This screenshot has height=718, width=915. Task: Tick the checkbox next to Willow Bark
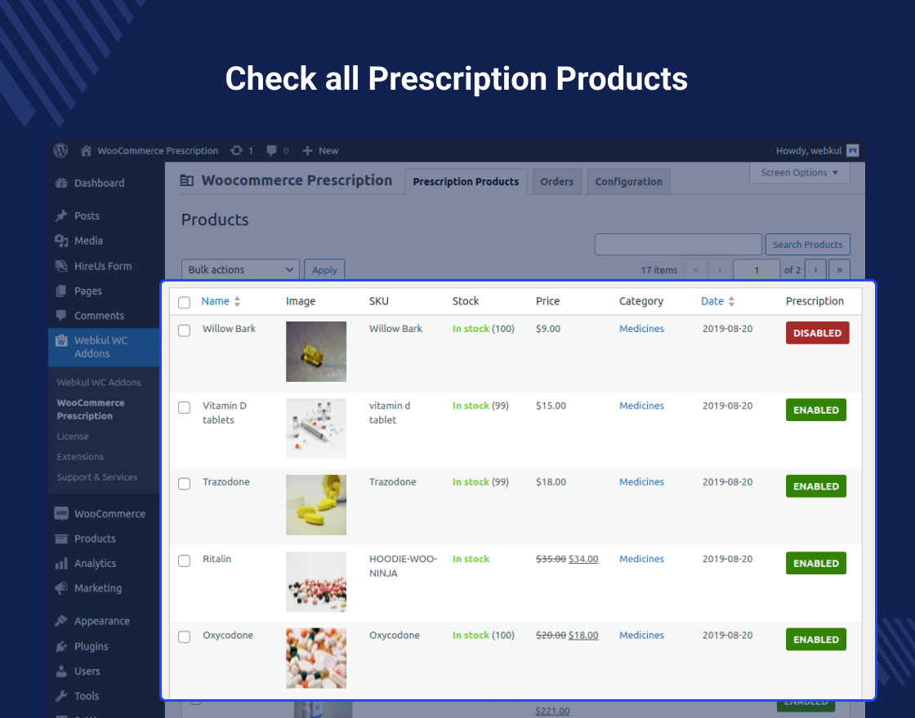(x=184, y=330)
